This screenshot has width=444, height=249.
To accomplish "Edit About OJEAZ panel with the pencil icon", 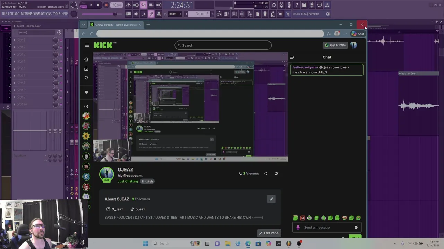I will [271, 199].
